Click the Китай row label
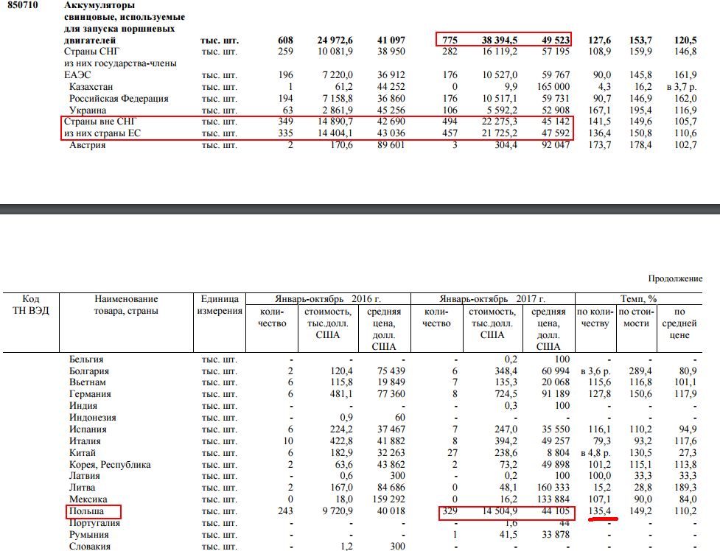The height and width of the screenshot is (551, 720). [83, 453]
